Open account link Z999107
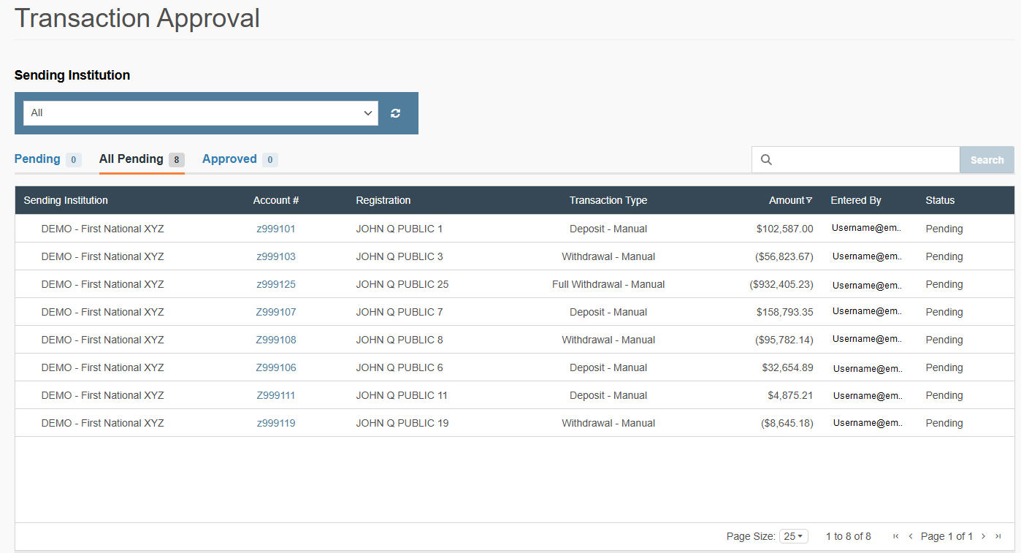Image resolution: width=1021 pixels, height=553 pixels. [x=276, y=312]
